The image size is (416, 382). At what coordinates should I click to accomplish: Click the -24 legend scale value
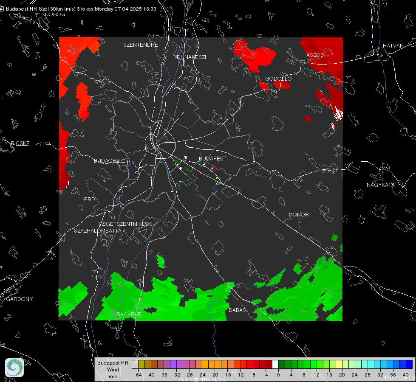coord(202,375)
